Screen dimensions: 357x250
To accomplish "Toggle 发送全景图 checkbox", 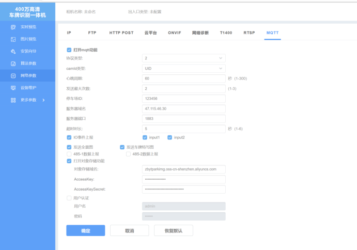I will point(69,147).
